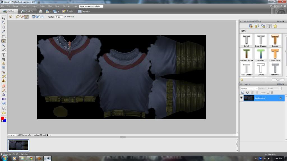The height and width of the screenshot is (161, 287).
Task: Toggle lock all in Layers palette
Action: tap(272, 93)
